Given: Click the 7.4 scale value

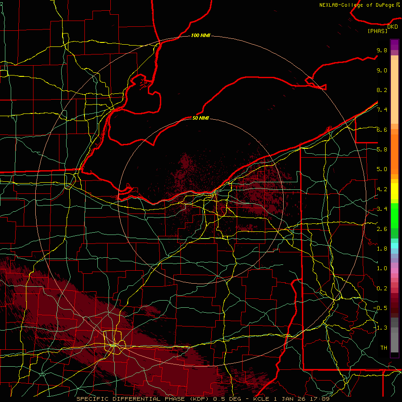Looking at the screenshot, I should (382, 110).
